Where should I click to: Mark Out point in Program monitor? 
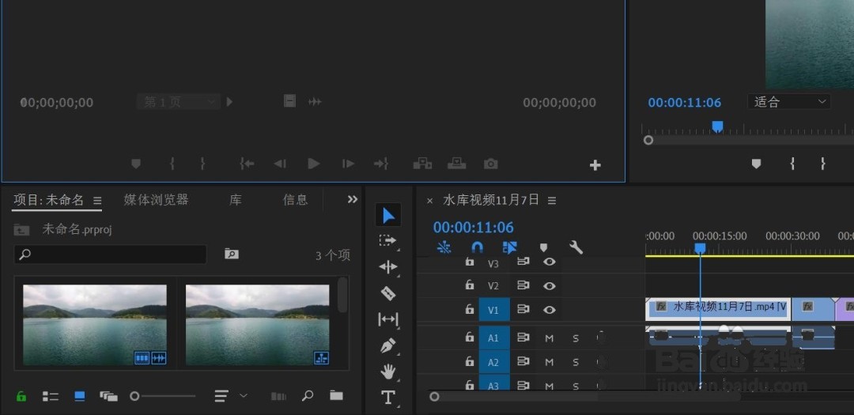pyautogui.click(x=823, y=164)
